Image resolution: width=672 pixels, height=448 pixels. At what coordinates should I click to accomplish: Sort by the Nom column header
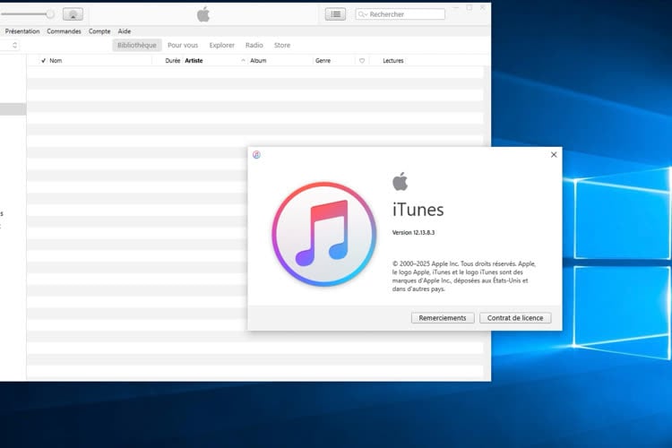click(56, 61)
